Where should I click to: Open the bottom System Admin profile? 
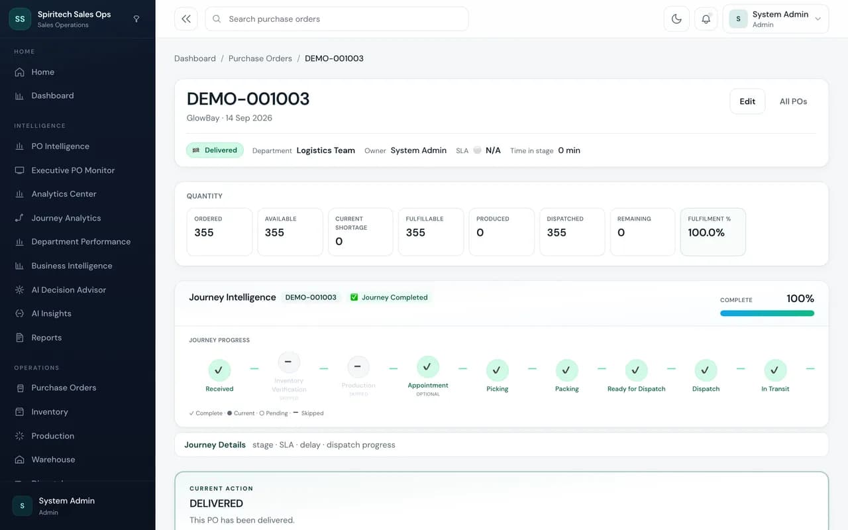[78, 505]
